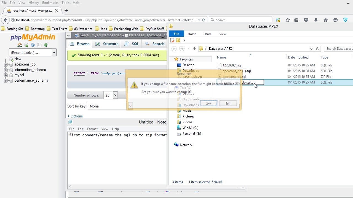Click the Firefox Search input field
353x198 pixels.
point(241,20)
